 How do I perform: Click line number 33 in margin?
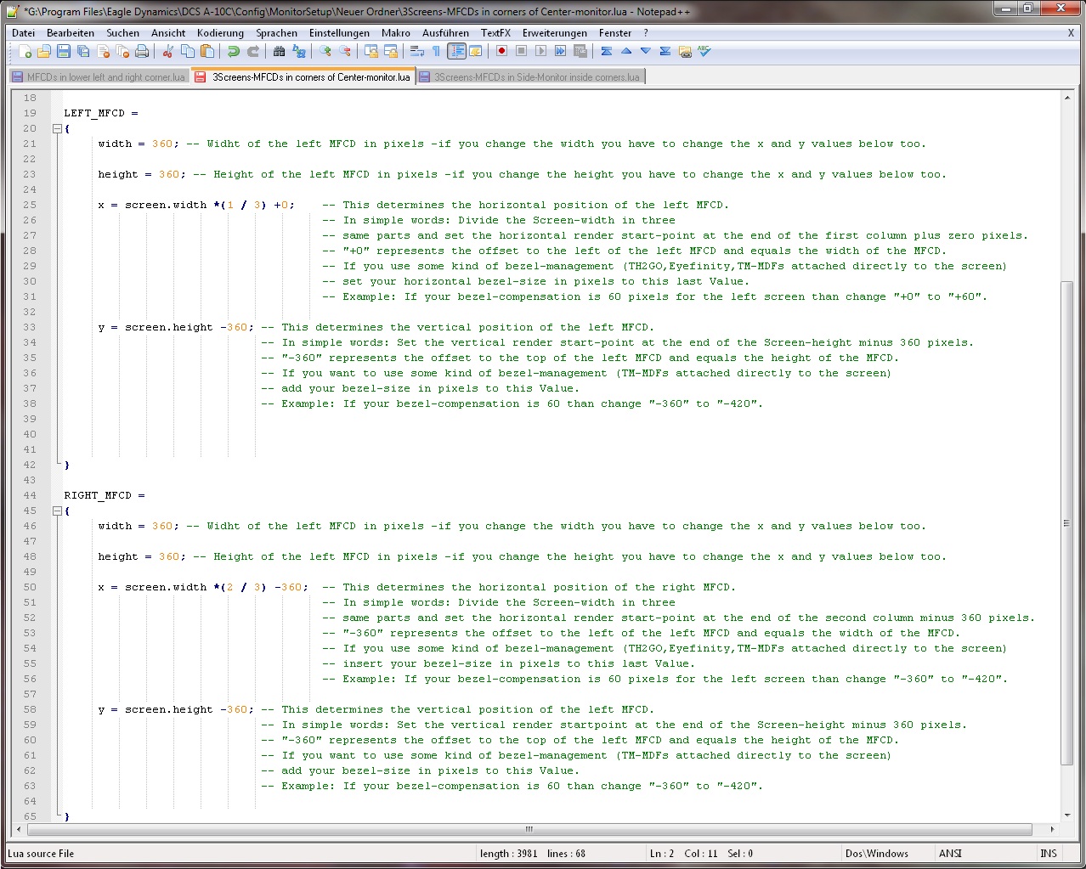[x=30, y=327]
